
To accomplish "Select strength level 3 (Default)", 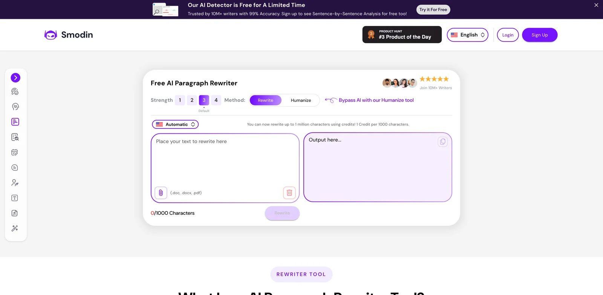I will [204, 100].
